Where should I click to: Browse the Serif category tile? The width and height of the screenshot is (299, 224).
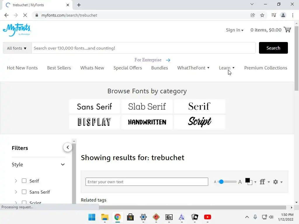pos(199,106)
